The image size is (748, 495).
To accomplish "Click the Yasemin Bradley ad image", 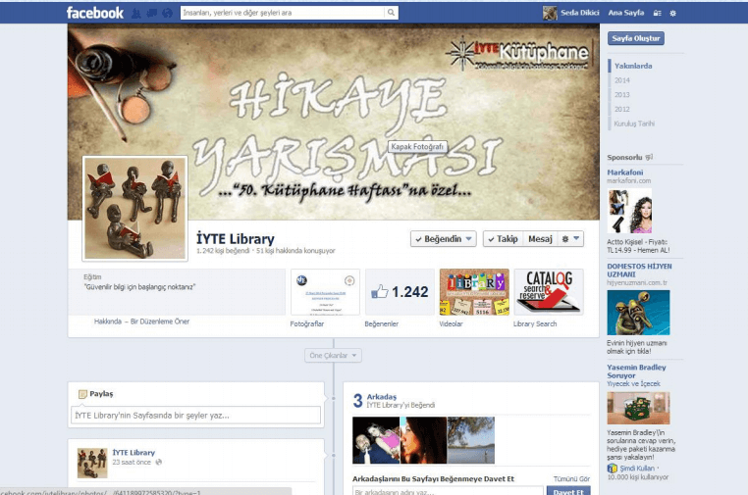I will pyautogui.click(x=638, y=408).
